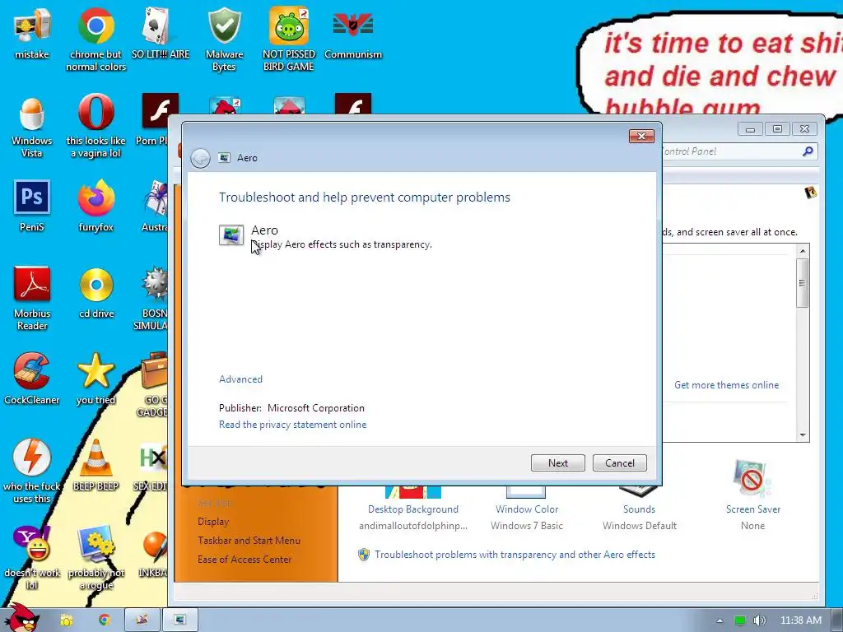Open Taskbar and Start Menu link
This screenshot has height=632, width=843.
point(249,541)
